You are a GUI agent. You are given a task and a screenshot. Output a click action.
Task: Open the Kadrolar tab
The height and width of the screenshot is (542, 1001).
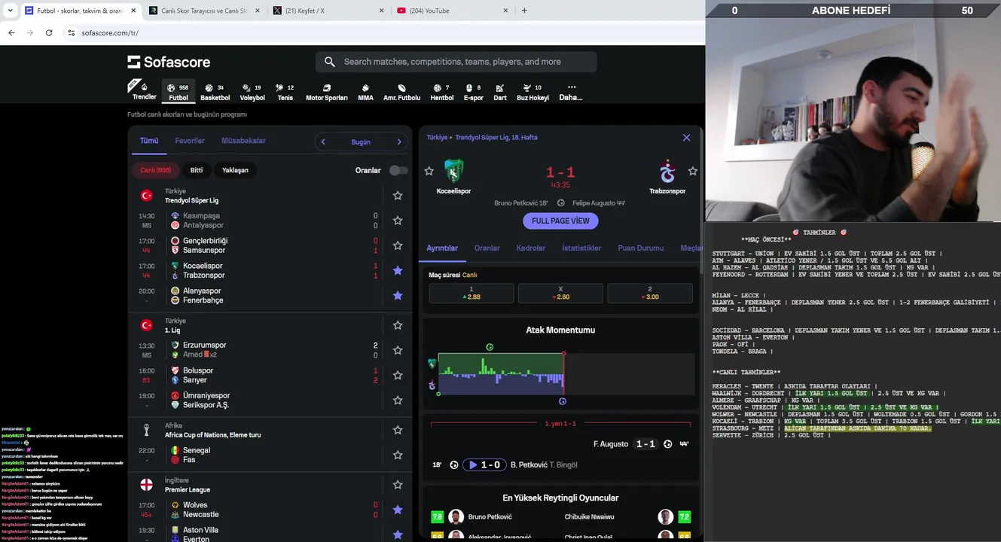(x=531, y=248)
